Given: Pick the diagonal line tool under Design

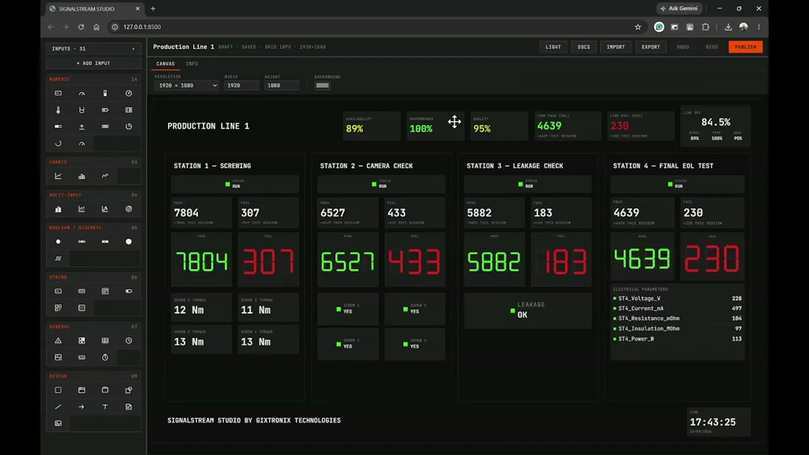Looking at the screenshot, I should coord(58,407).
